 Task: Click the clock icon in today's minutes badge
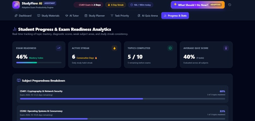(x=132, y=5)
